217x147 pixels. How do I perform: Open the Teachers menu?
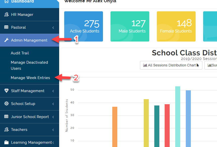(29, 130)
